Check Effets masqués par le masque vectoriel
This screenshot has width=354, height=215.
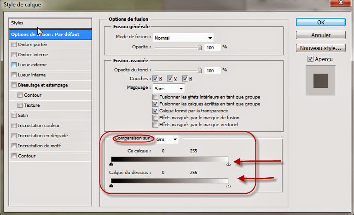pyautogui.click(x=155, y=124)
